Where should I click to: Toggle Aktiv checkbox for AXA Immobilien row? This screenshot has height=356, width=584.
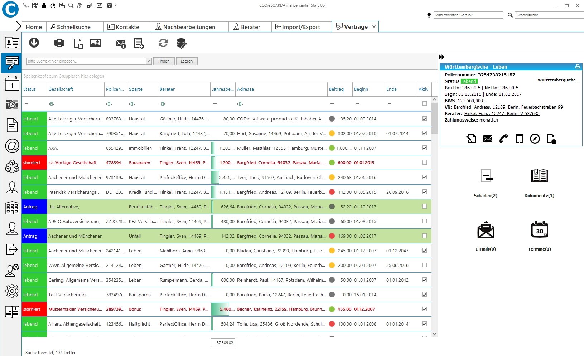tap(424, 148)
